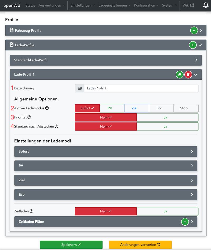211x250 pixels.
Task: Switch Zeitladen to Ja
Action: (167, 211)
